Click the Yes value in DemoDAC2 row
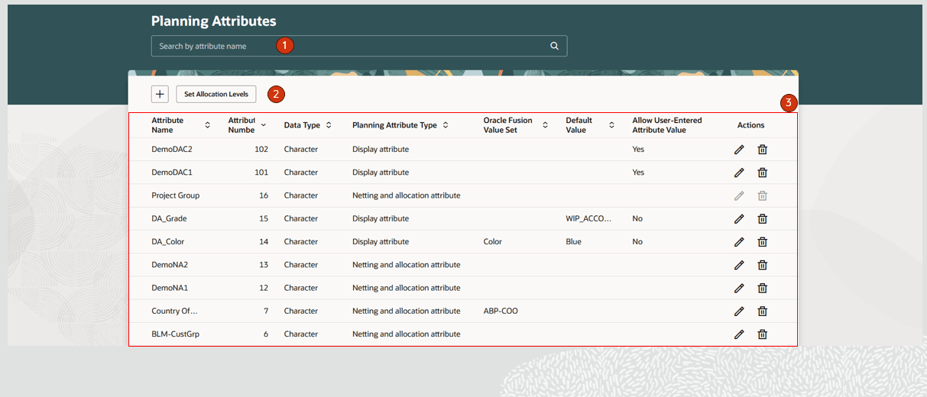 point(638,150)
